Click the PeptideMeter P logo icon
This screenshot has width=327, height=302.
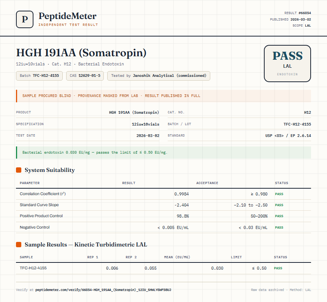click(x=25, y=19)
